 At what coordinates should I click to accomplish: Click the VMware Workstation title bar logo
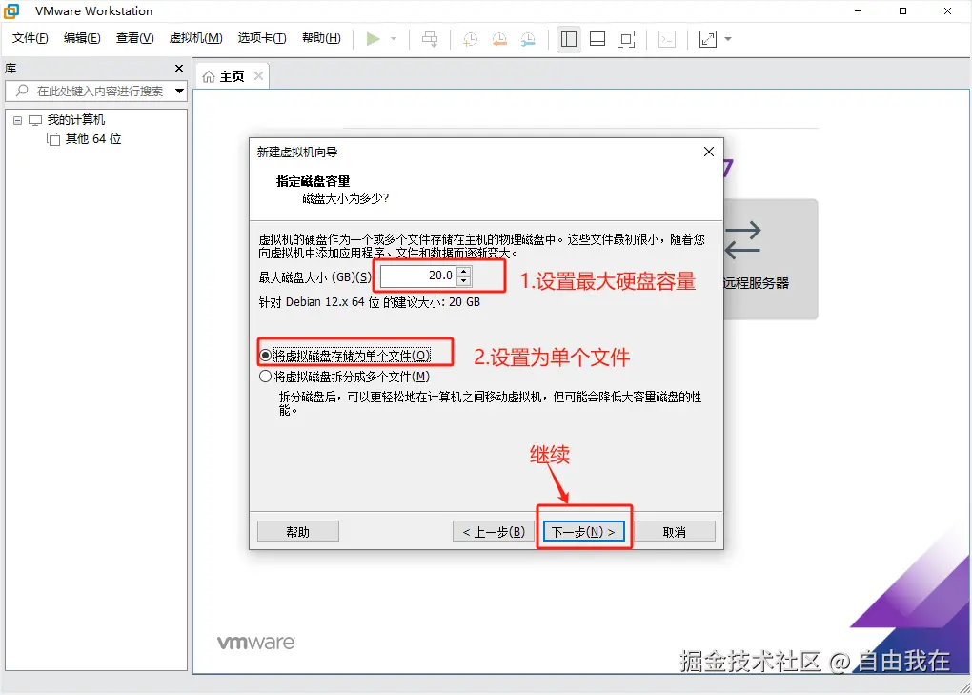pyautogui.click(x=11, y=11)
